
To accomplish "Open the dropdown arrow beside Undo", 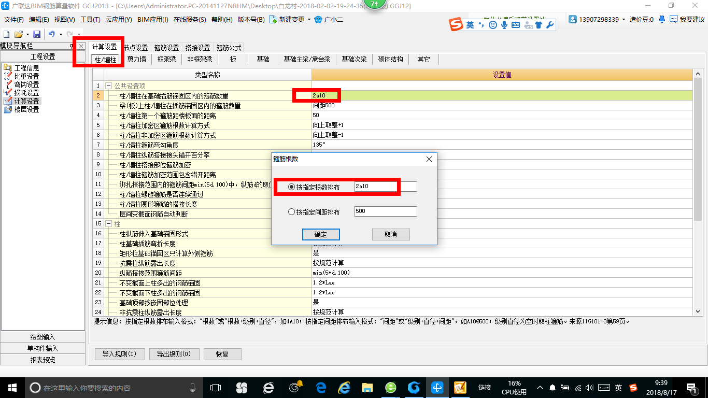I will [x=60, y=34].
